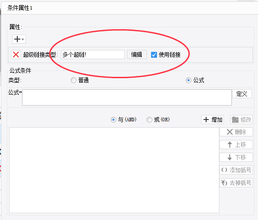258x220 pixels.
Task: Click the 增加 add condition button
Action: point(212,120)
